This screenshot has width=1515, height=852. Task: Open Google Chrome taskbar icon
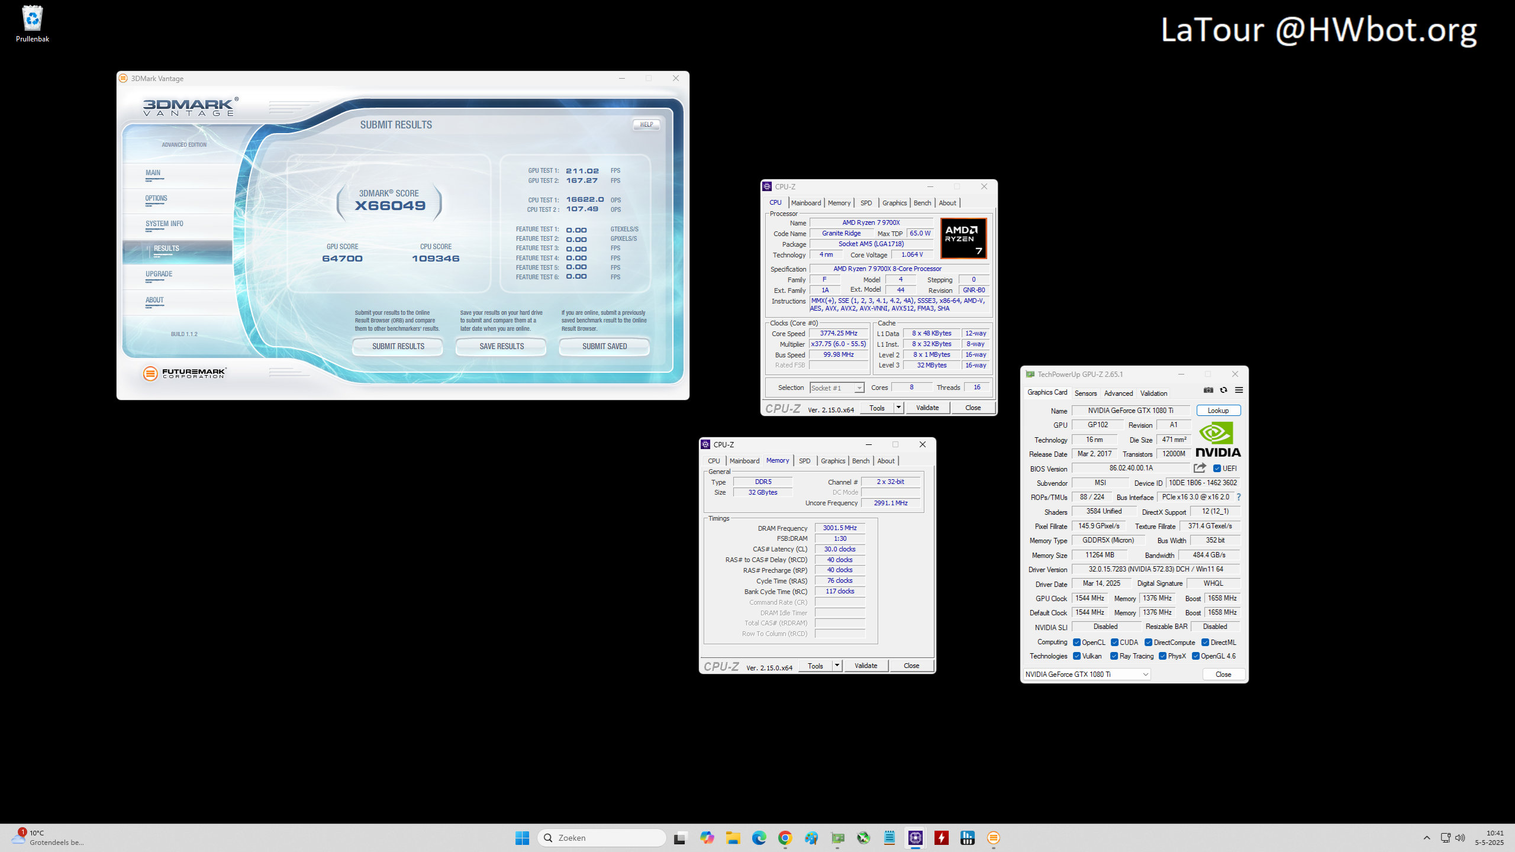[785, 838]
